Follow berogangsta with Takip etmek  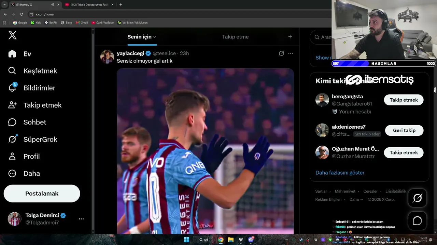(404, 100)
